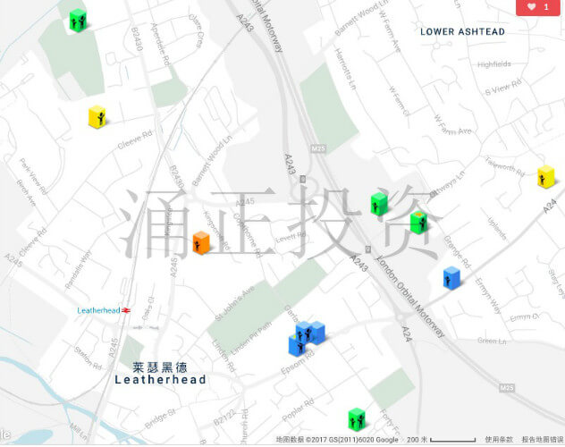This screenshot has height=447, width=565.
Task: Click the Leatherhead station label
Action: tap(98, 310)
